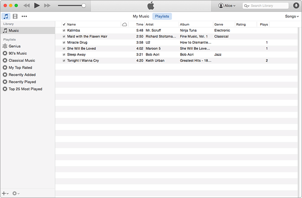Sort by the Genre column header
This screenshot has width=302, height=198.
[224, 24]
